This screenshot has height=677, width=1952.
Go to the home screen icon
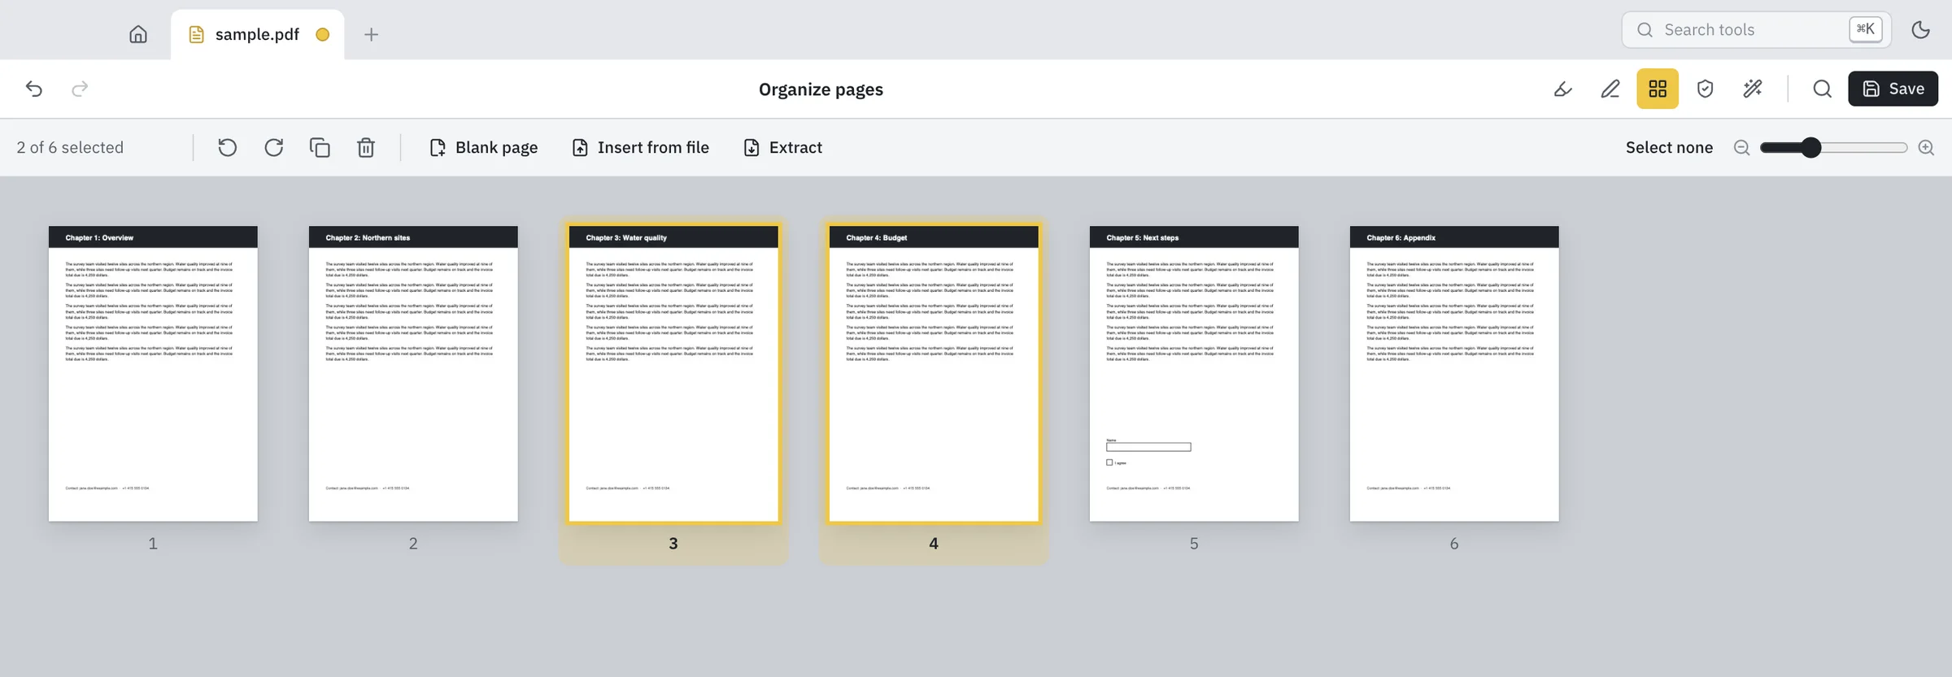pyautogui.click(x=138, y=34)
